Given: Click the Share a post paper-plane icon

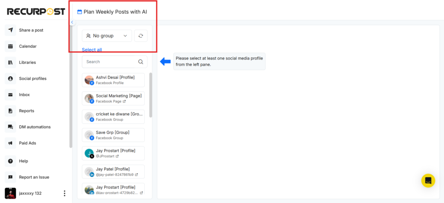Looking at the screenshot, I should coord(10,30).
